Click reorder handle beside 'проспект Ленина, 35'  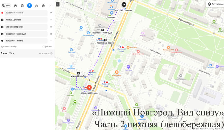point(51,34)
